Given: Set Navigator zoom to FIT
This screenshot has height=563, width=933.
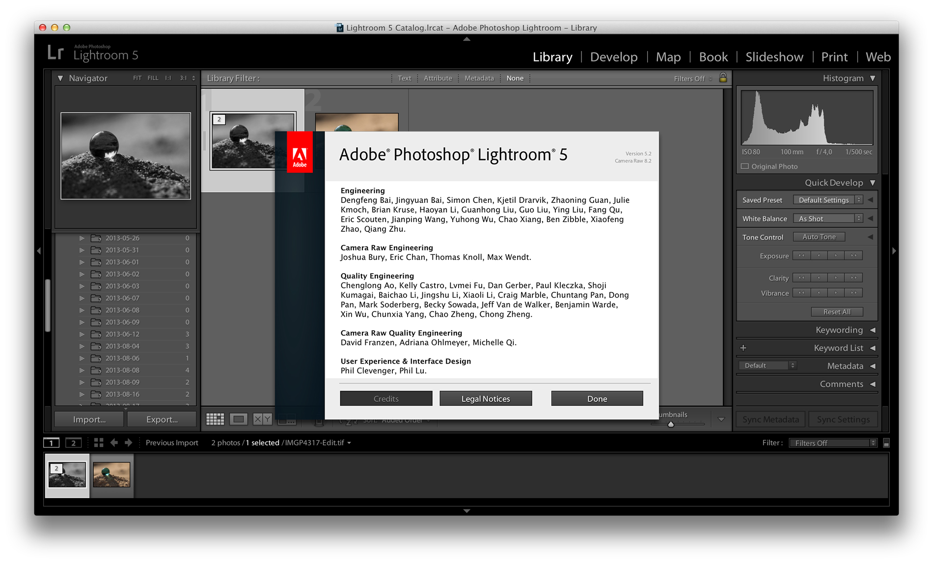Looking at the screenshot, I should coord(137,78).
